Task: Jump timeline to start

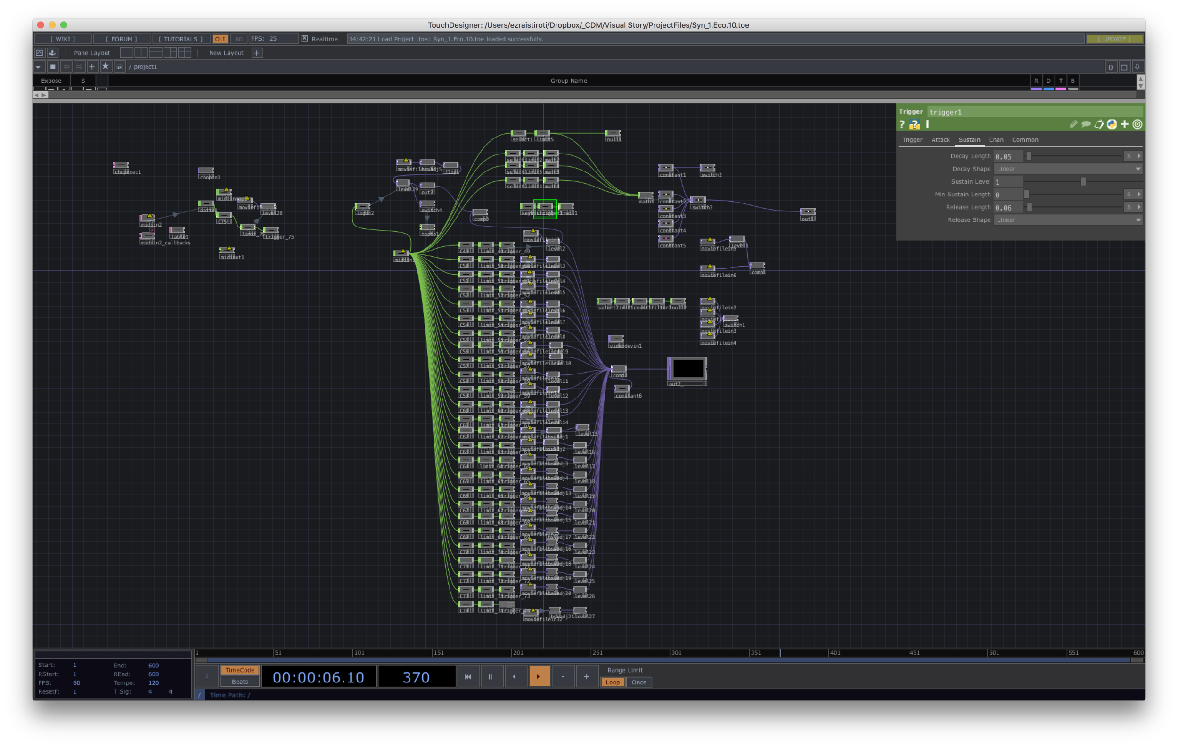Action: [468, 677]
